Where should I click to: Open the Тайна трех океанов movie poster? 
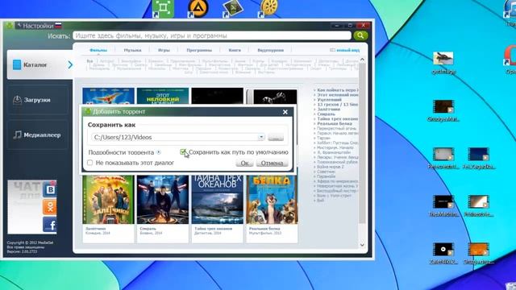[217, 199]
